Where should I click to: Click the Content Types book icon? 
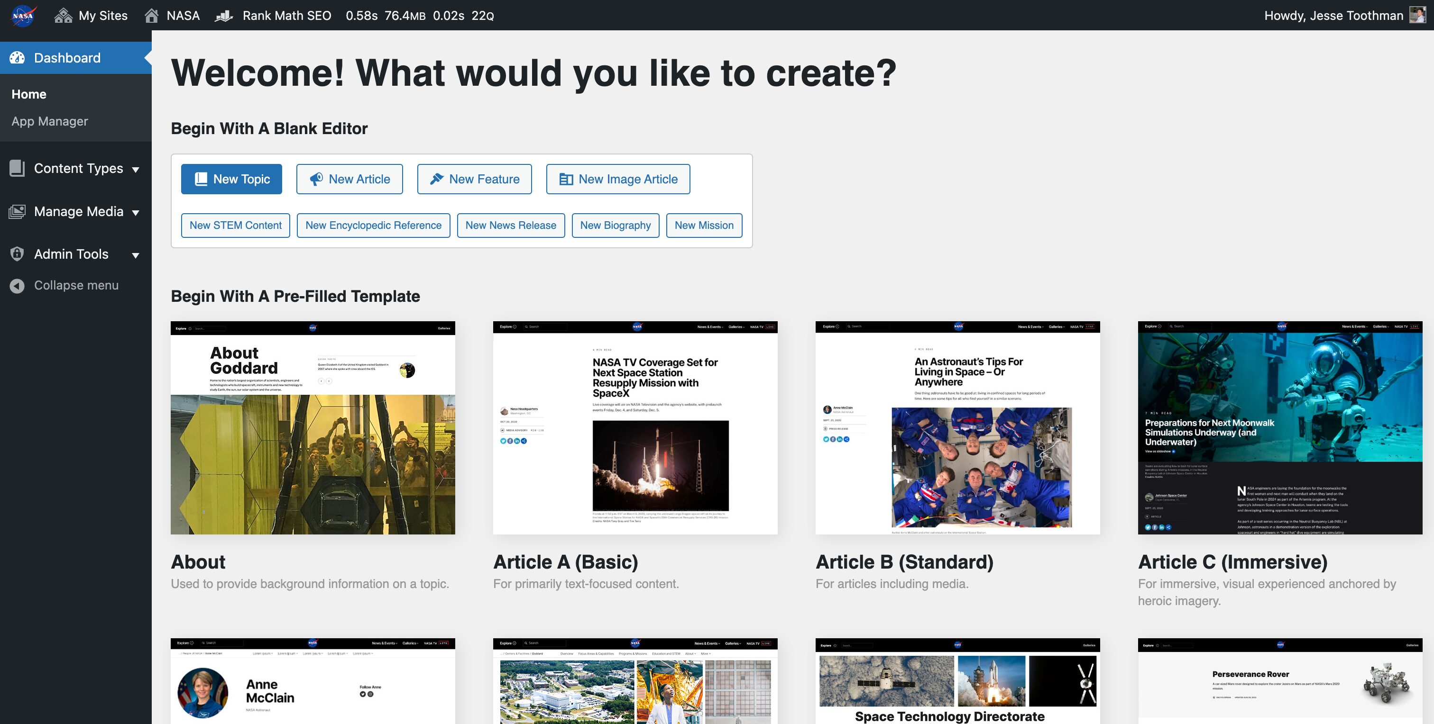click(17, 168)
